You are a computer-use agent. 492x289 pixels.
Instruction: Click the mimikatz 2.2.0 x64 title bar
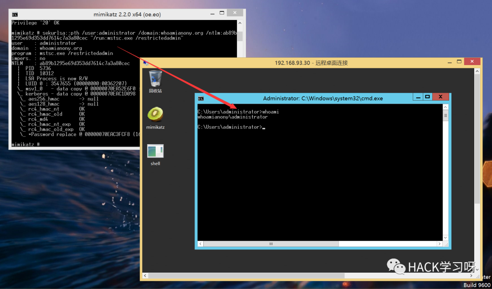click(x=127, y=15)
